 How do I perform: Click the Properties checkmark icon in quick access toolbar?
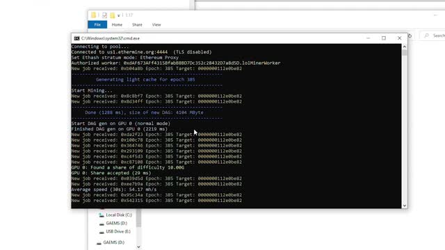click(104, 15)
